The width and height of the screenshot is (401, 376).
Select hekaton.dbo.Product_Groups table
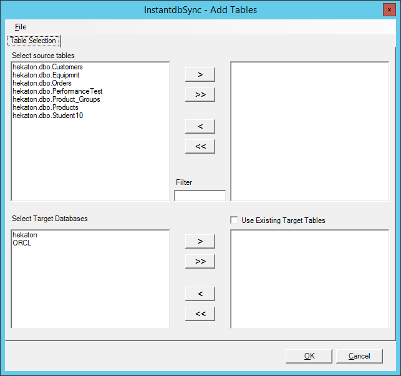pyautogui.click(x=56, y=99)
